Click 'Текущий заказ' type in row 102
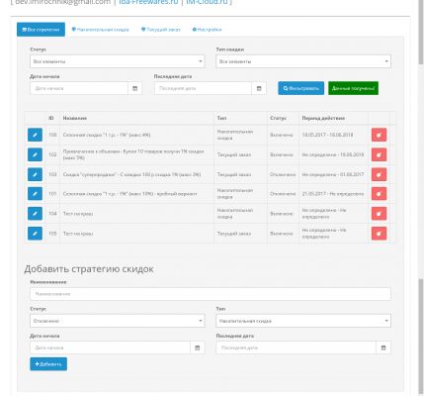Image resolution: width=424 pixels, height=396 pixels. click(x=234, y=154)
